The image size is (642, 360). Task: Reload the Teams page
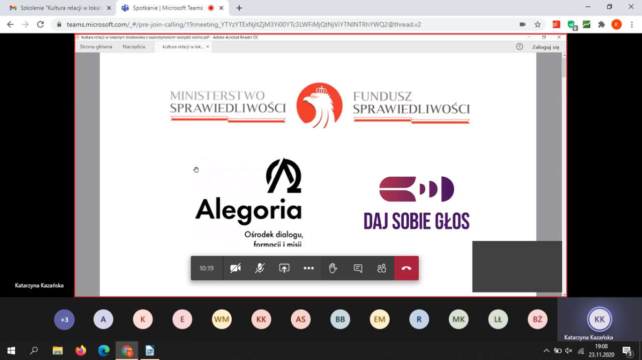click(x=41, y=24)
